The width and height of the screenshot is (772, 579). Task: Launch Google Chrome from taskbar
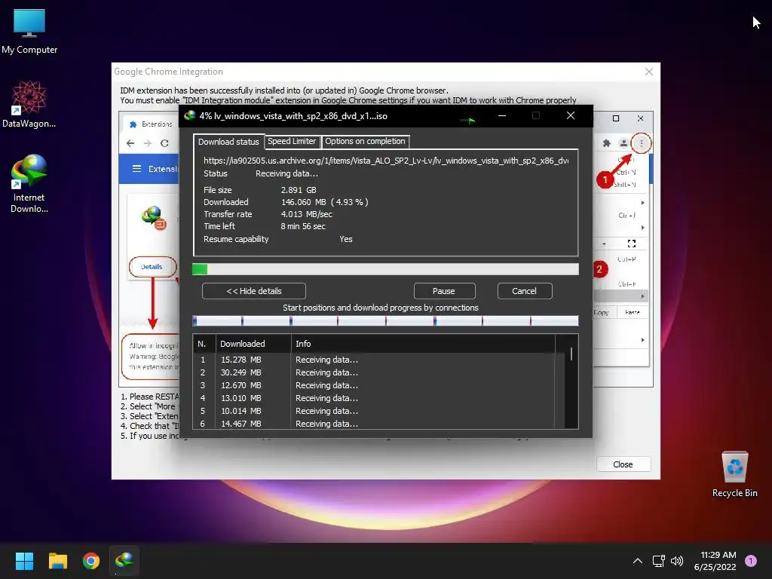point(91,561)
